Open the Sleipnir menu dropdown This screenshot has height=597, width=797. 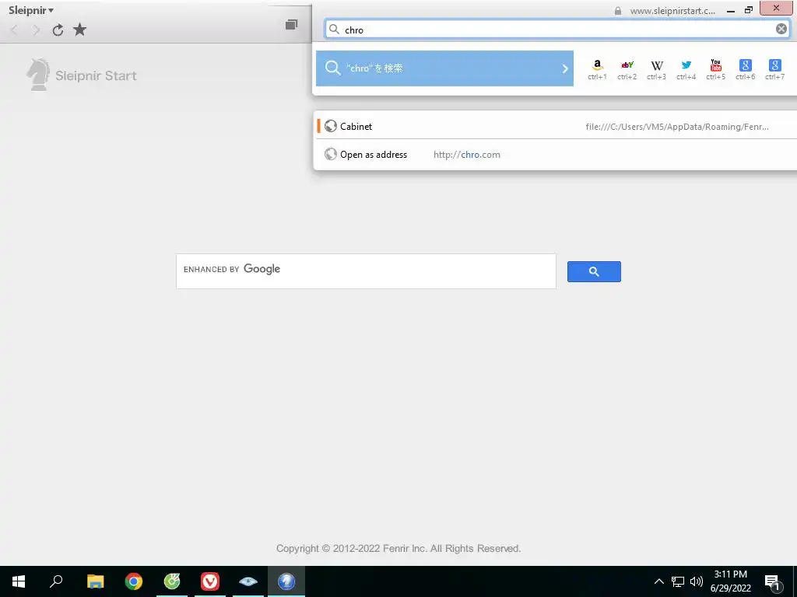point(31,10)
